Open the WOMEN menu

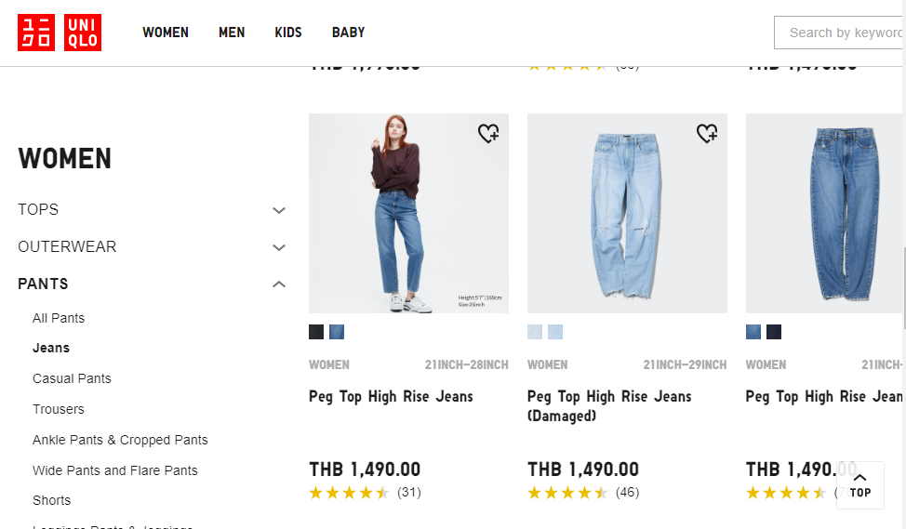[x=166, y=33]
